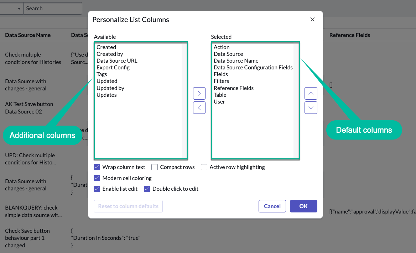Move selected column to Selected list arrow
The height and width of the screenshot is (253, 416).
(x=199, y=94)
